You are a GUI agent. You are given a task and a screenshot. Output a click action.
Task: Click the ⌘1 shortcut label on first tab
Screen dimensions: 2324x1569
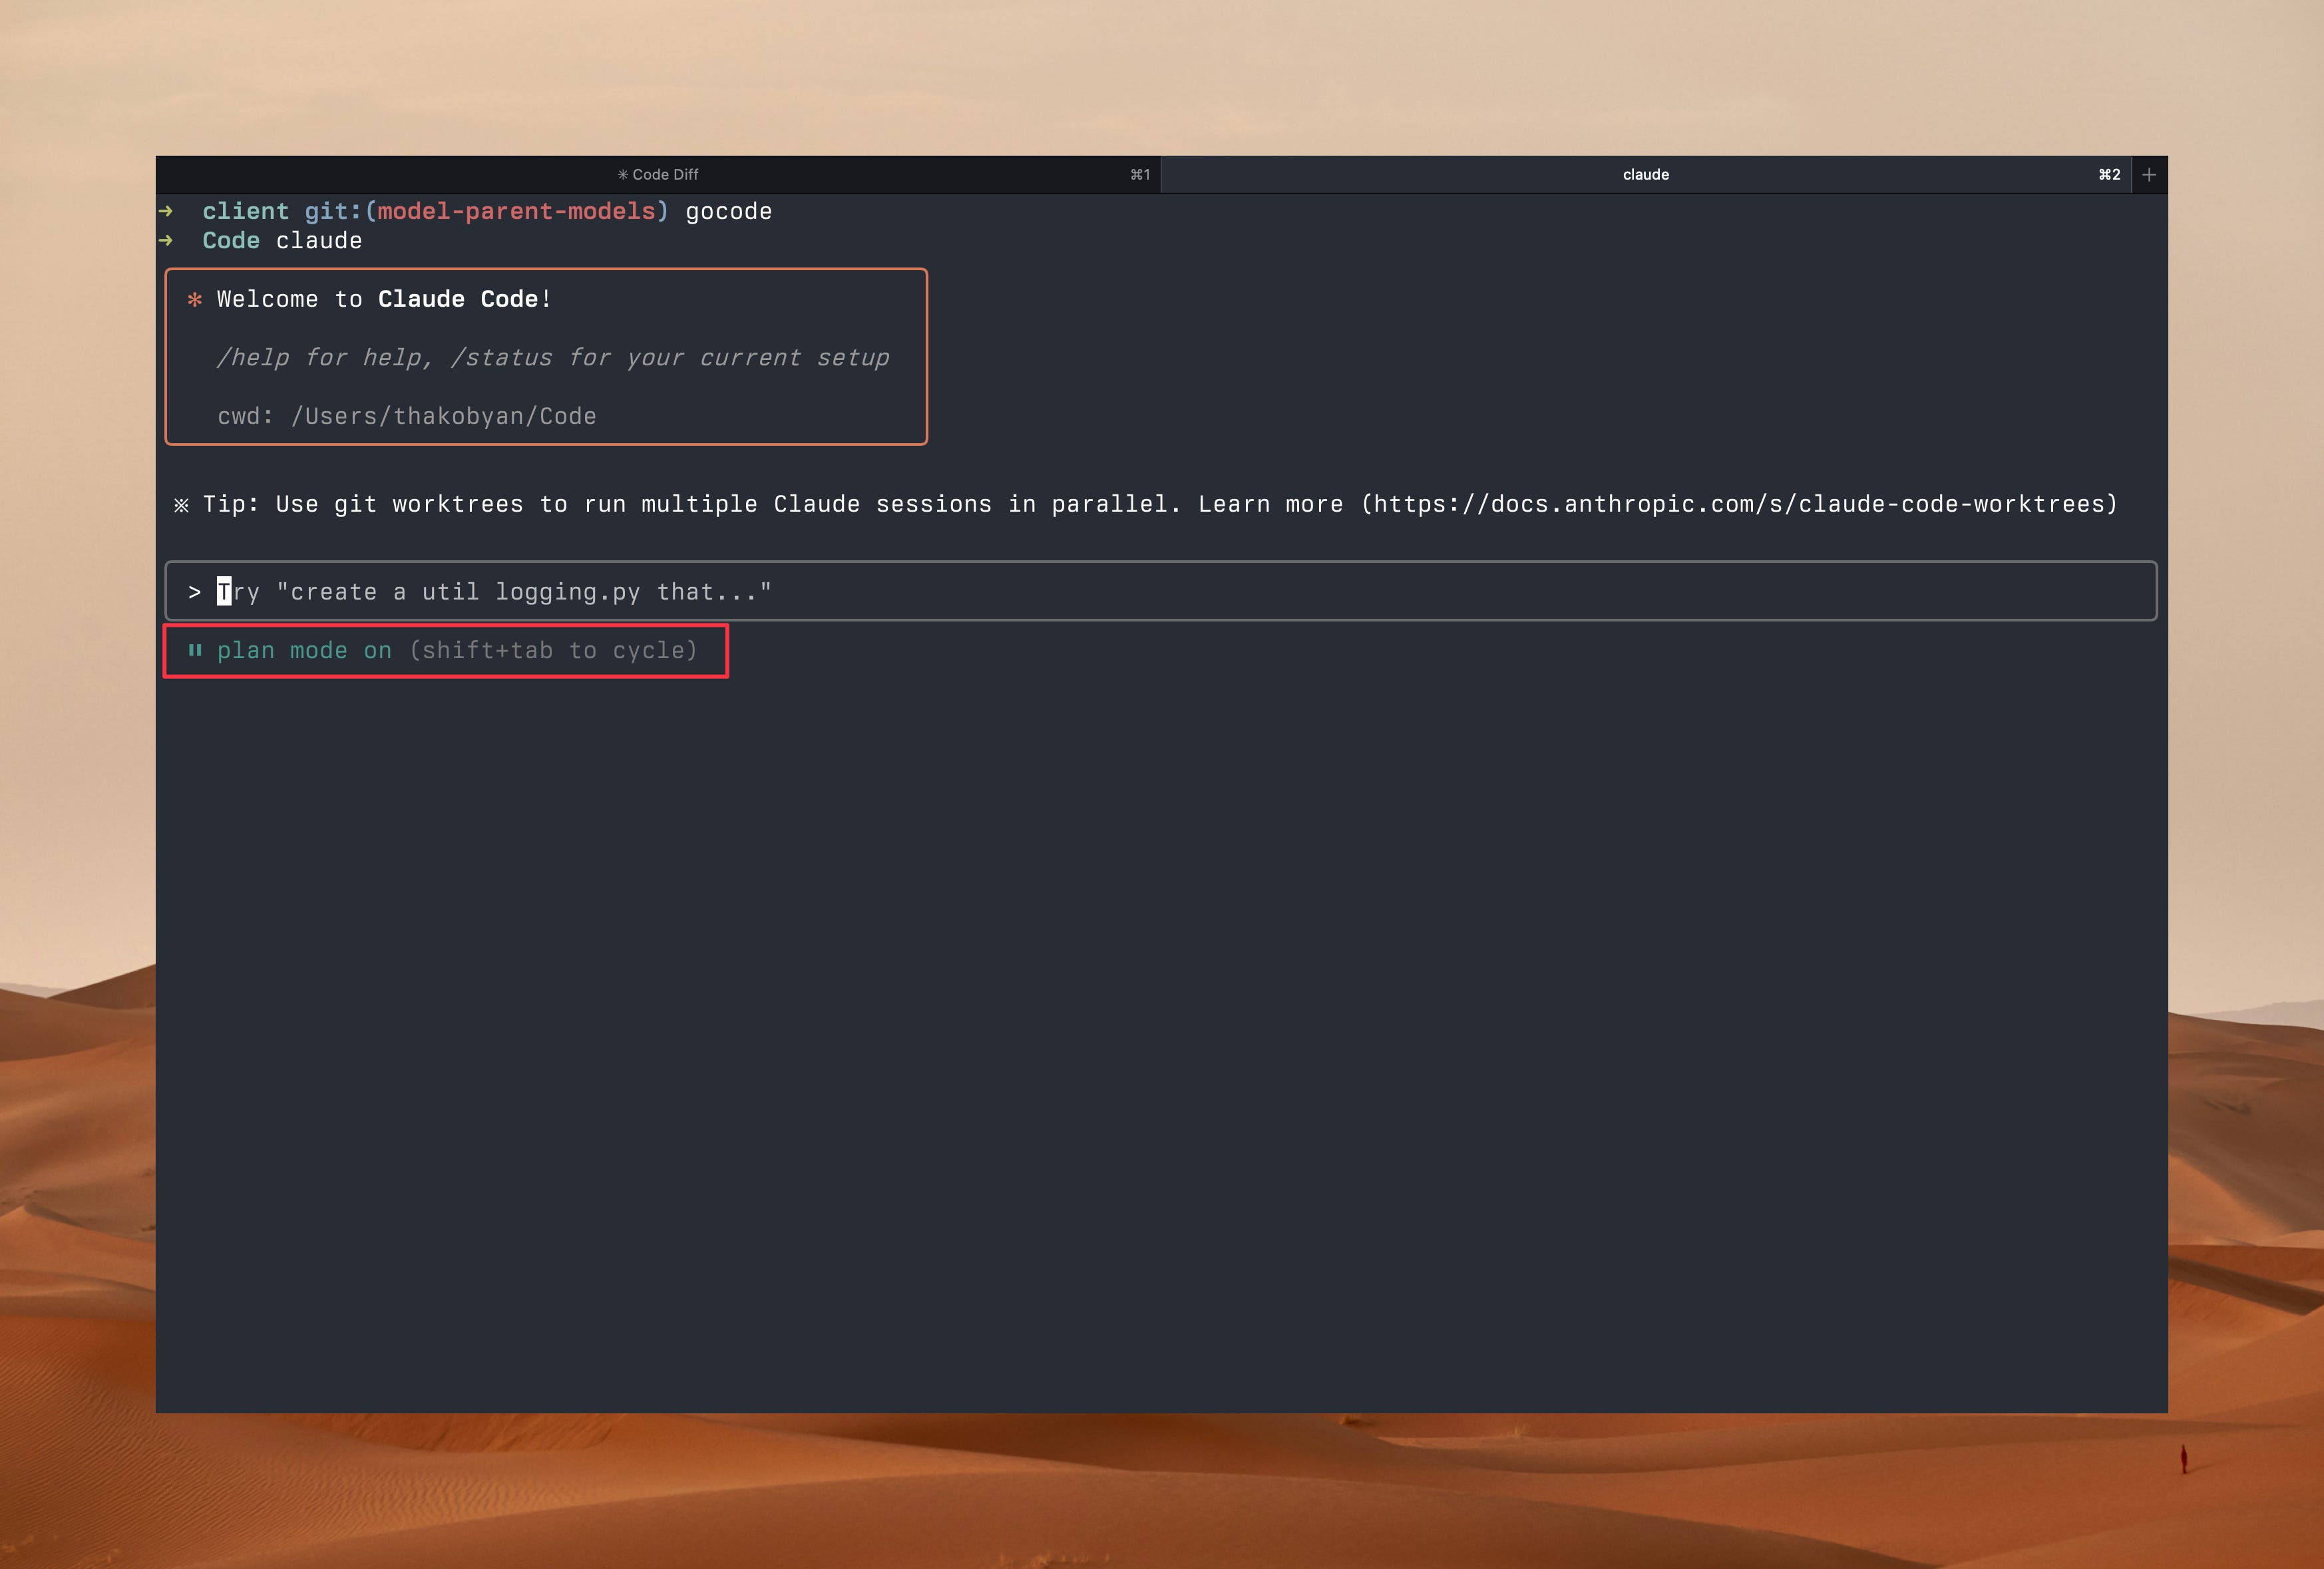[x=1140, y=174]
